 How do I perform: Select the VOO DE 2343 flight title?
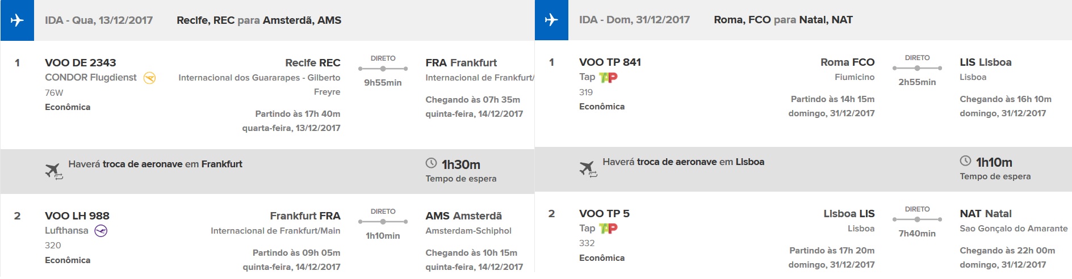pyautogui.click(x=81, y=63)
